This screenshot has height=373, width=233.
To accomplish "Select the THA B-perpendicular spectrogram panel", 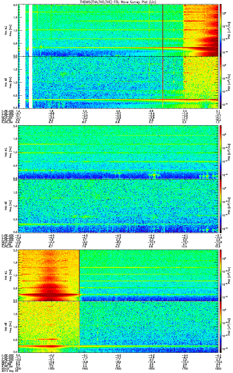I will 118,30.
